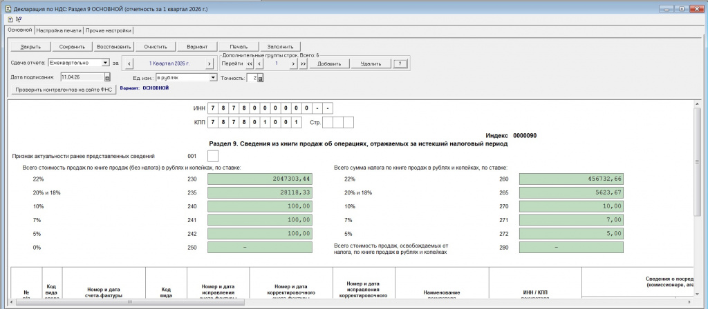This screenshot has width=708, height=309.
Task: Open calendar picker next to signing date
Action: 107,77
